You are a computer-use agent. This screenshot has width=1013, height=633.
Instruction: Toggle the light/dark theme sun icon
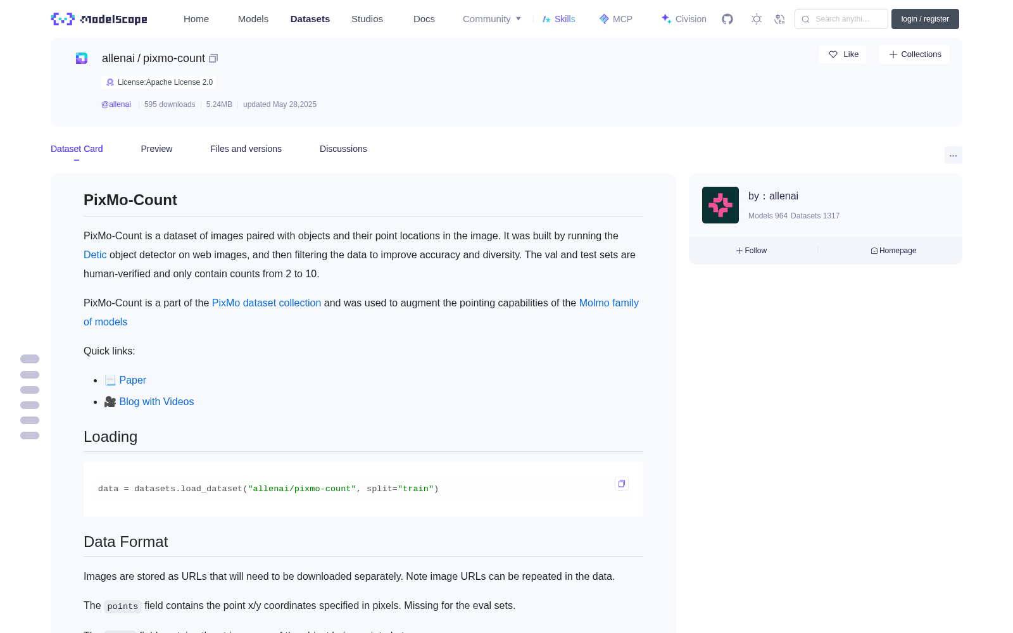coord(757,19)
